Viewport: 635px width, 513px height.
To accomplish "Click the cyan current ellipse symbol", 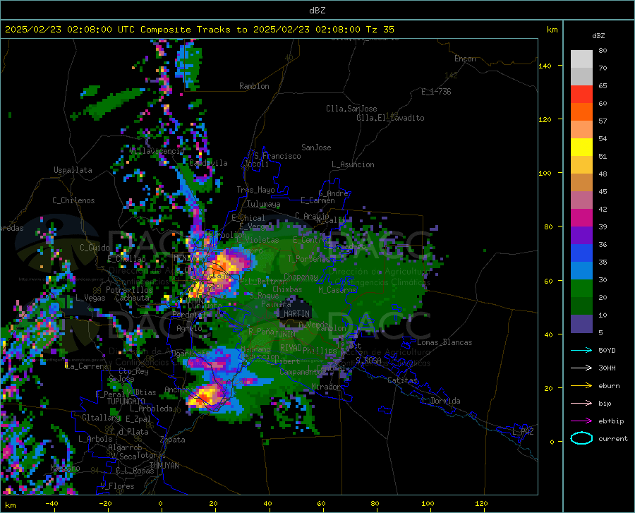I will click(581, 438).
